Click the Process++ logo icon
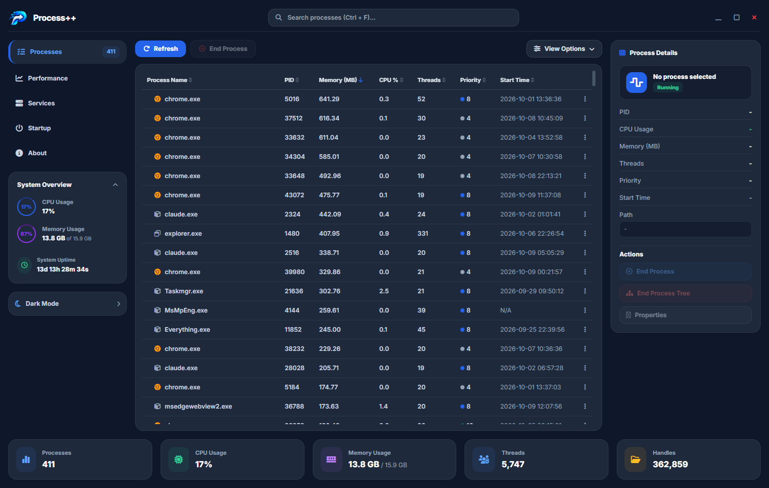This screenshot has width=769, height=488. coord(18,18)
